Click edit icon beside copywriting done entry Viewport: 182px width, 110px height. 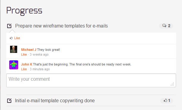(x=9, y=100)
